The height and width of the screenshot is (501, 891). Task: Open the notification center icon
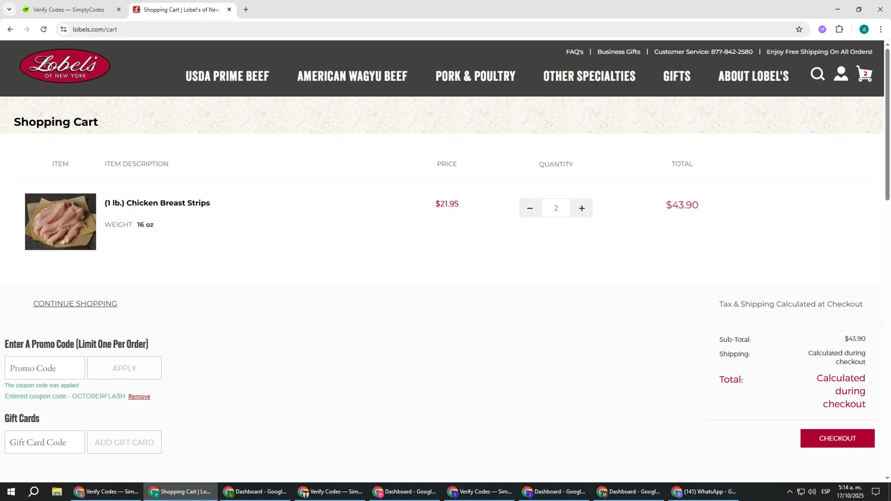point(876,492)
